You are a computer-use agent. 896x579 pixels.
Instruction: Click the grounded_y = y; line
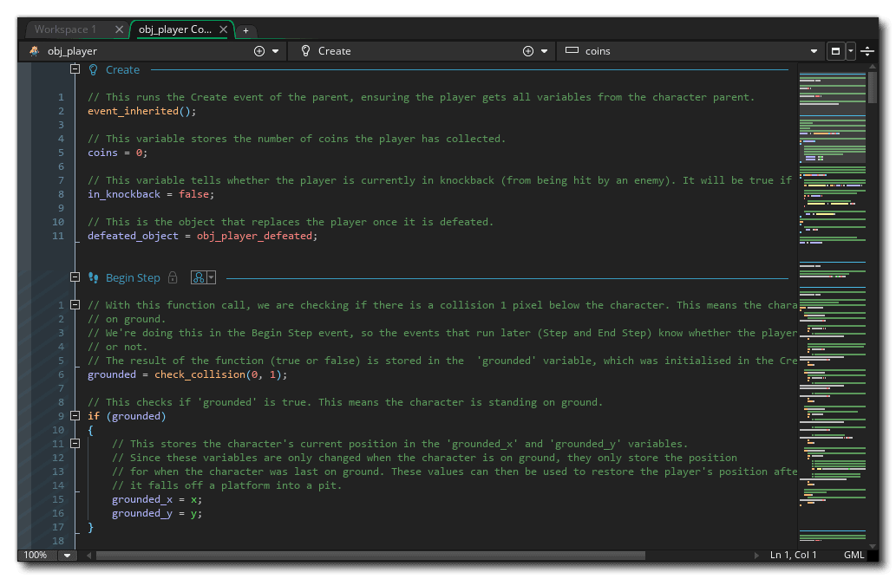[x=157, y=513]
